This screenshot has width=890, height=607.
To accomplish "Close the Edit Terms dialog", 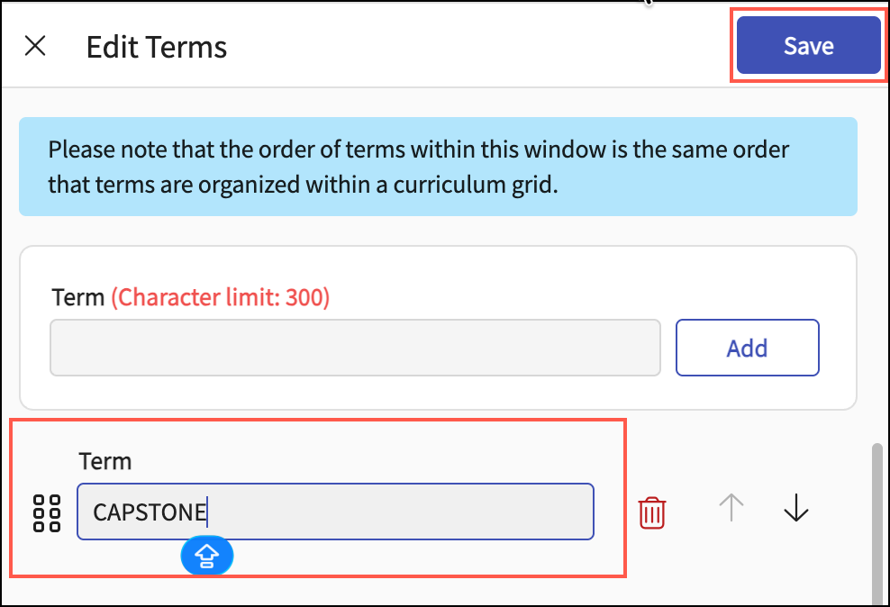I will [35, 46].
